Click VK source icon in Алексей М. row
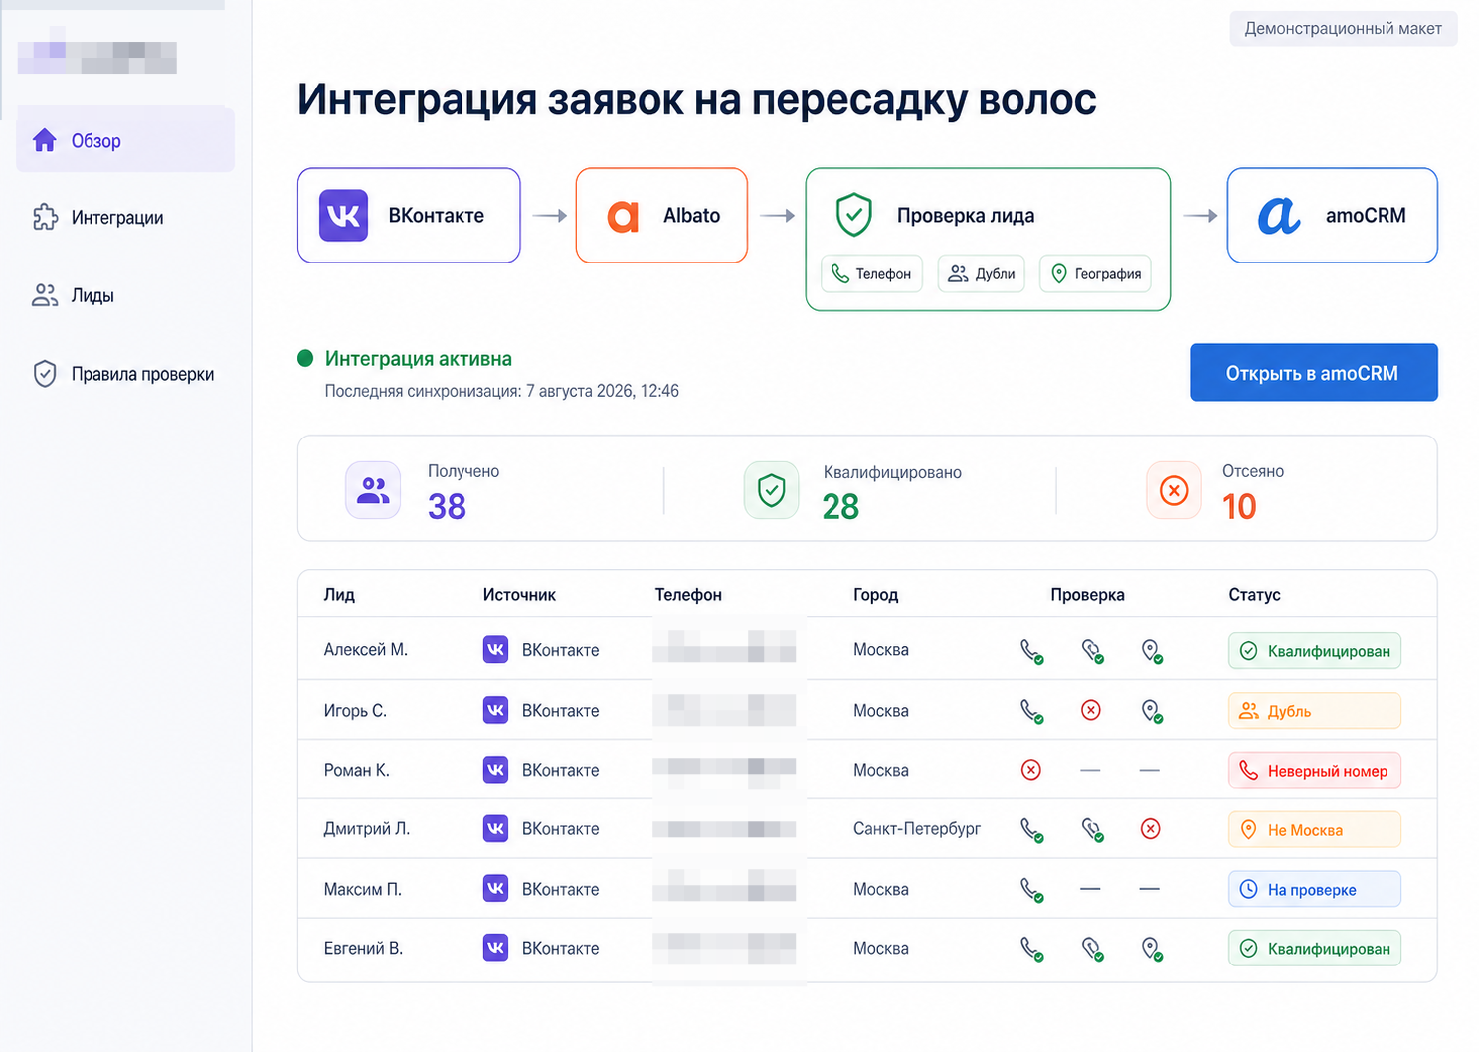 pyautogui.click(x=495, y=650)
